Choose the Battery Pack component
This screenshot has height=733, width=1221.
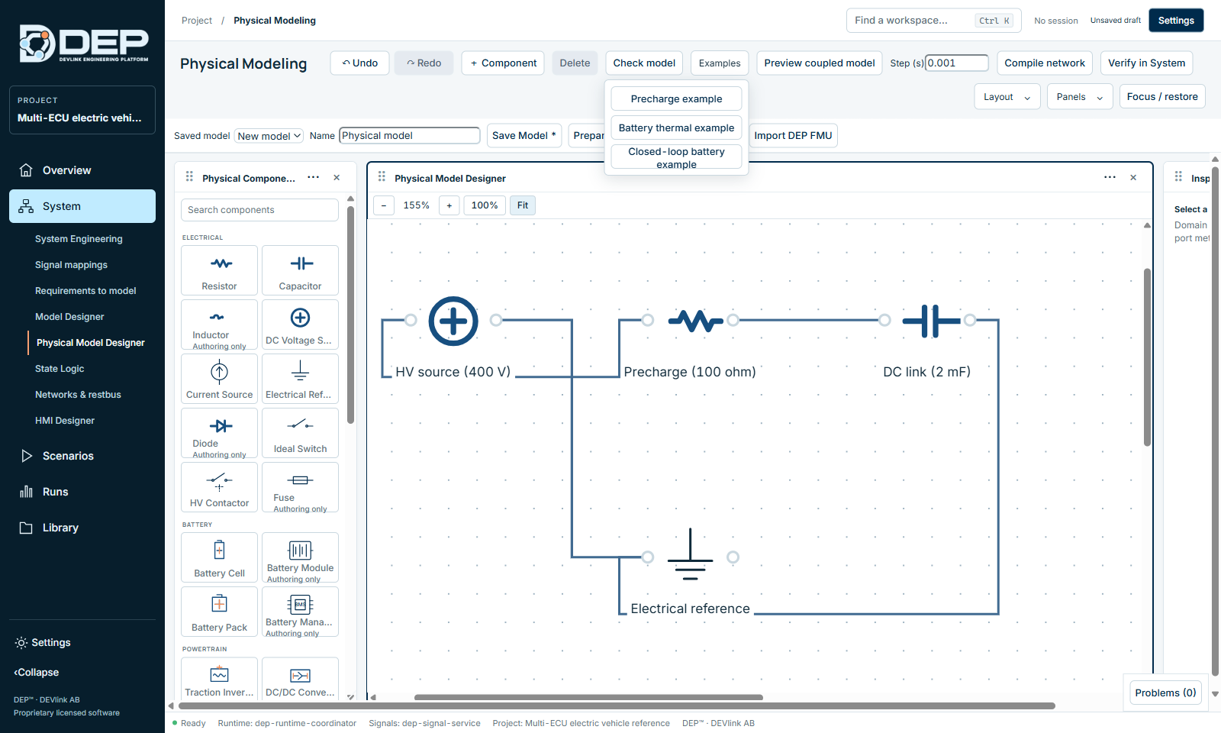click(x=219, y=612)
